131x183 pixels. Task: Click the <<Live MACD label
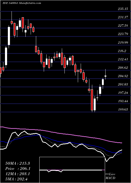110,176
